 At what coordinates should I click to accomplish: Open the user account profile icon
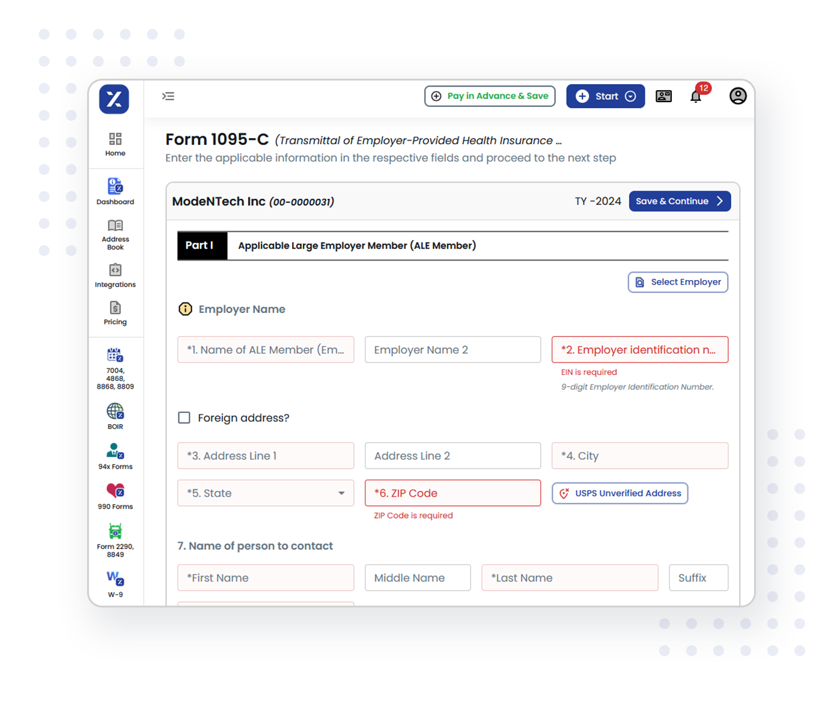[738, 96]
